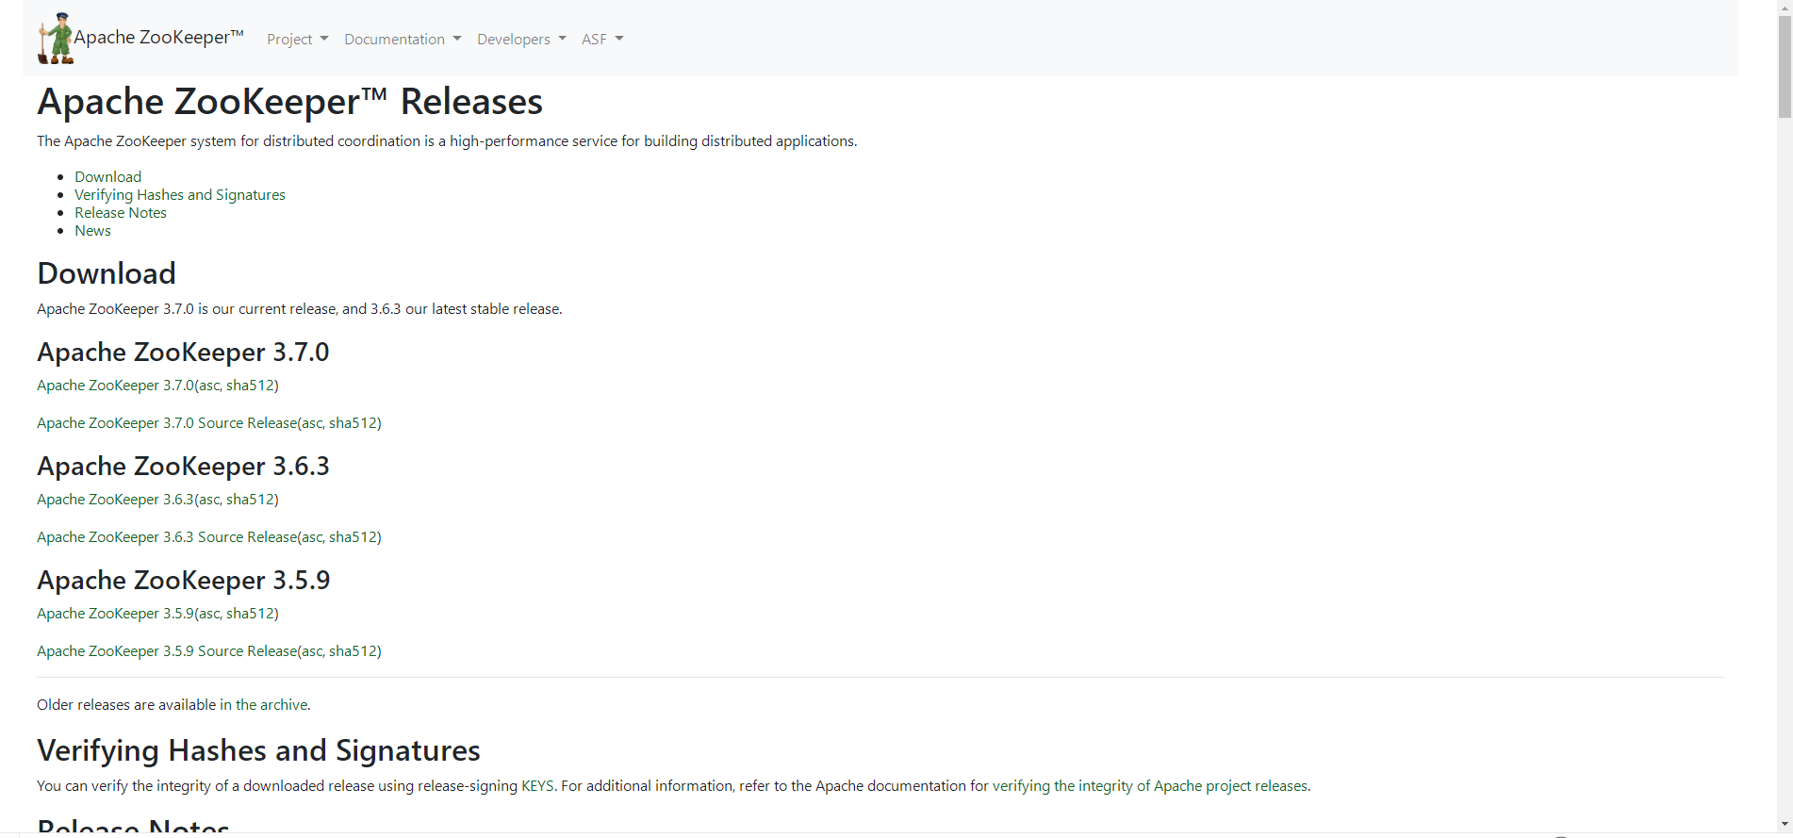The height and width of the screenshot is (838, 1793).
Task: Click the Verifying Hashes and Signatures heading
Action: click(258, 750)
